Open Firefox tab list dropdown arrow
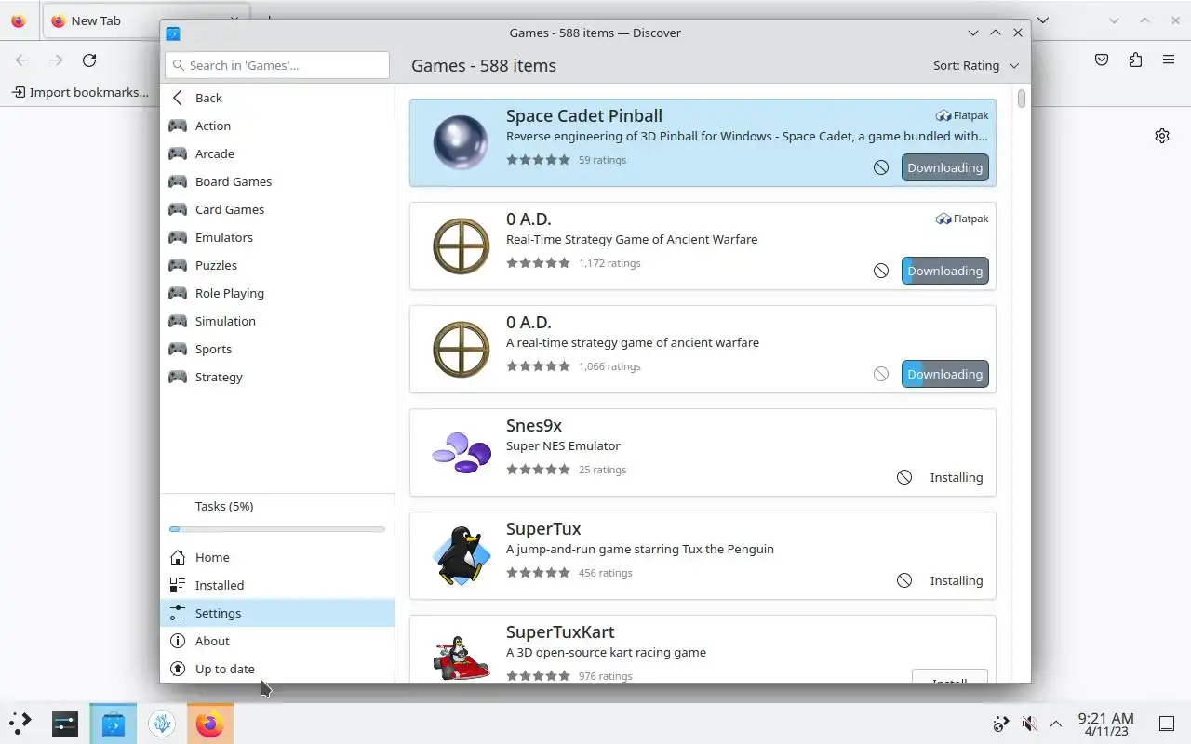Image resolution: width=1191 pixels, height=744 pixels. click(1043, 20)
